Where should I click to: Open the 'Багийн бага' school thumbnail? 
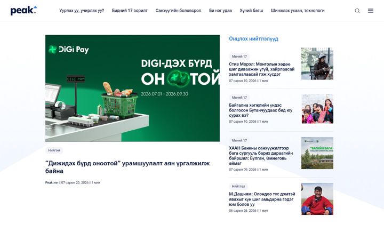tap(317, 153)
